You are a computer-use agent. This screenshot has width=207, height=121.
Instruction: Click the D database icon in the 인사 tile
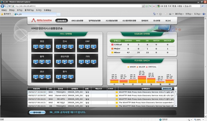click(x=71, y=47)
